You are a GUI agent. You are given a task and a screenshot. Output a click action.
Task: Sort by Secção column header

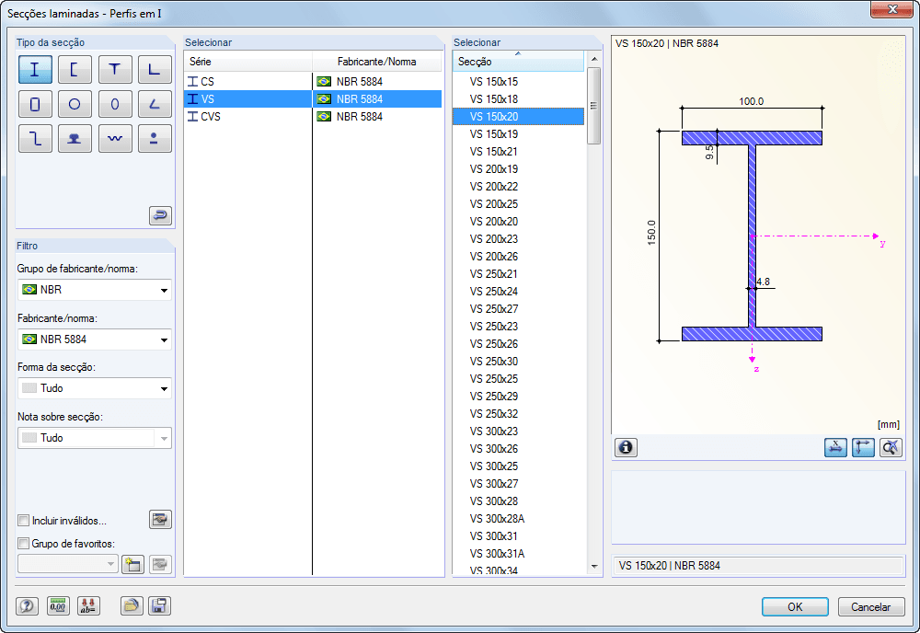pos(519,62)
